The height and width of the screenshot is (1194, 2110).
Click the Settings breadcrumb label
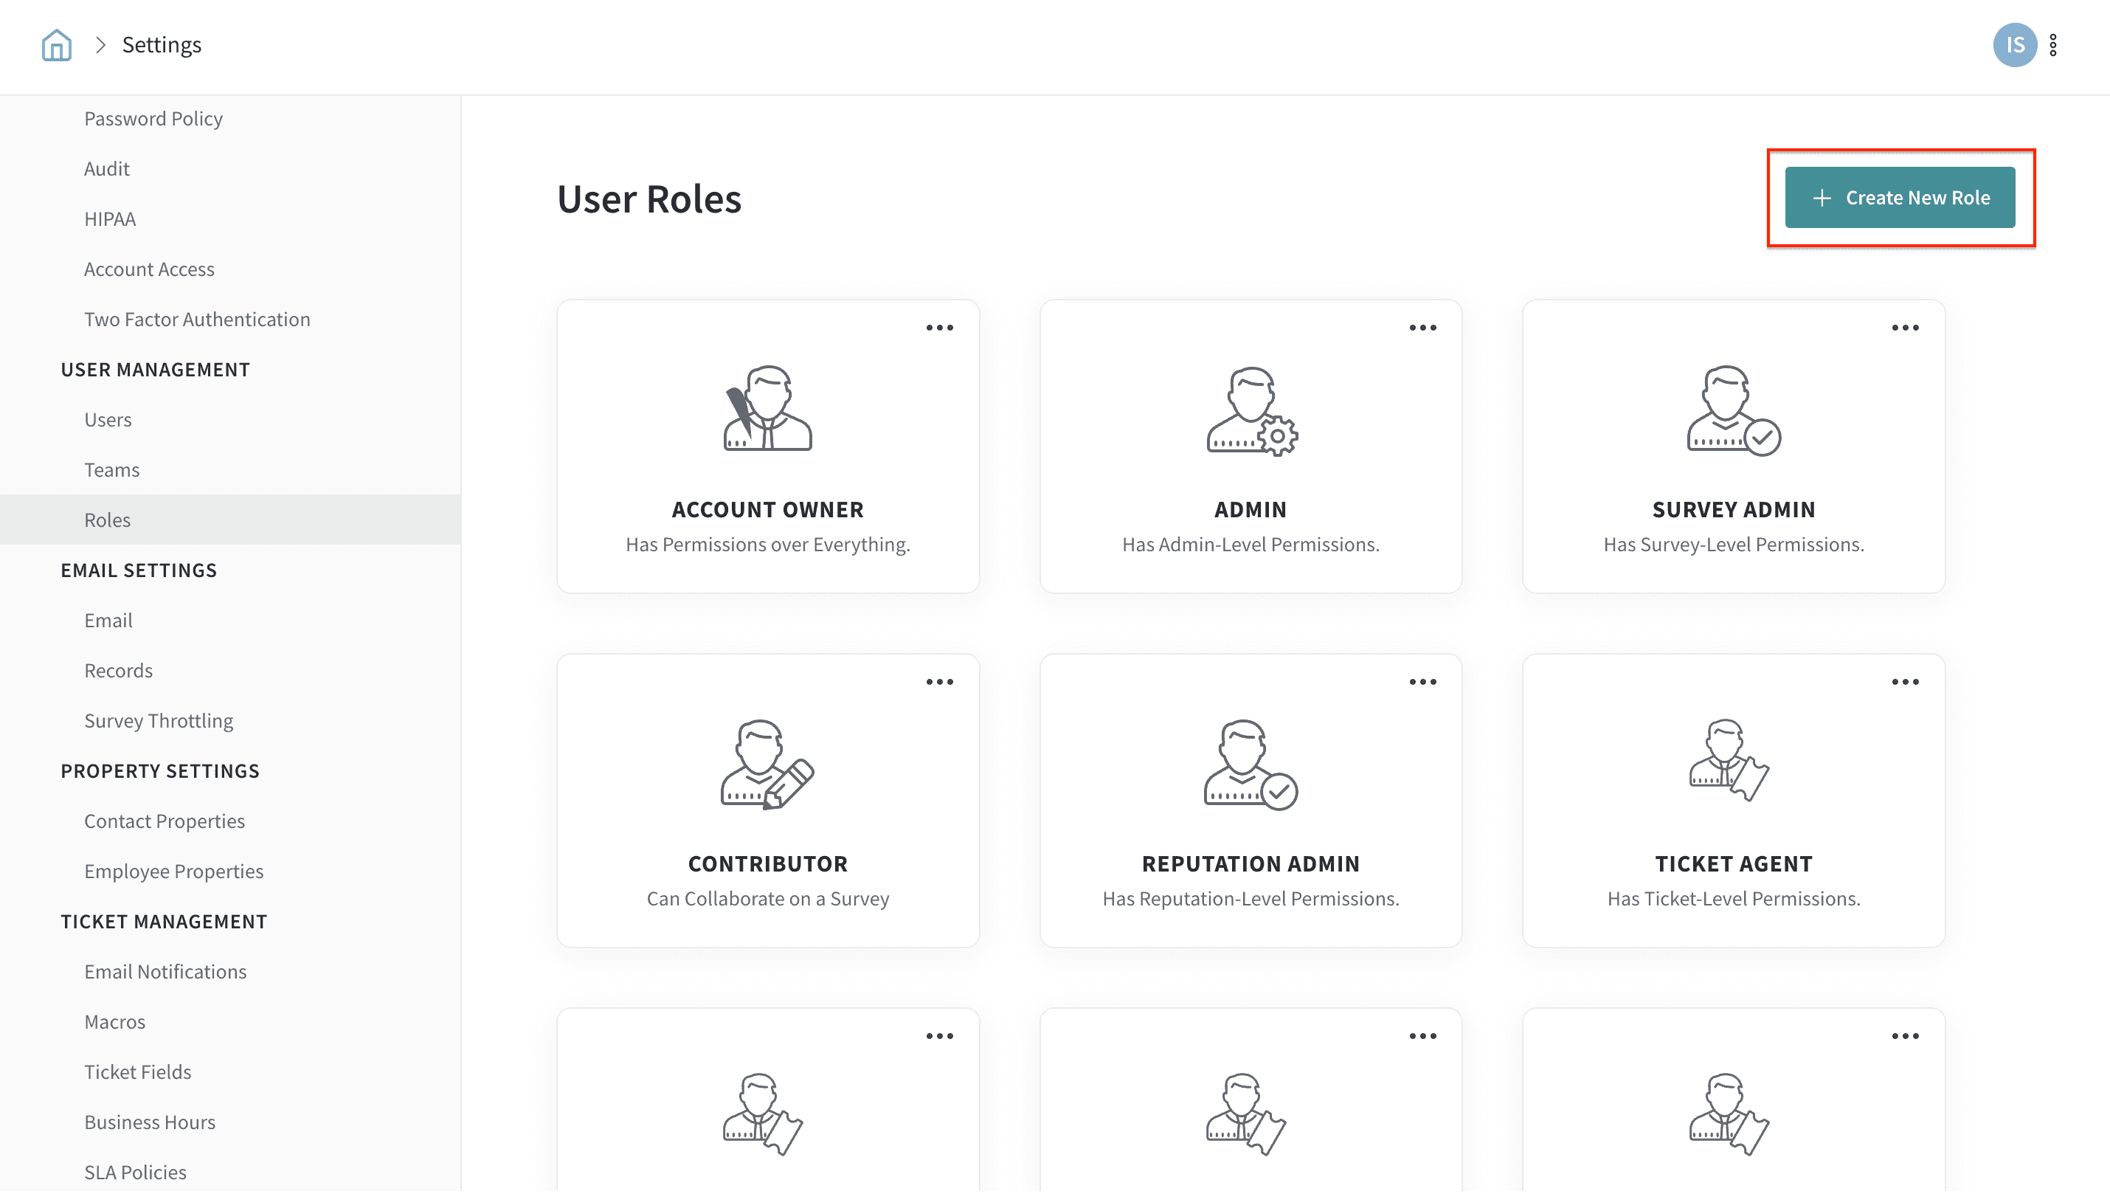click(x=162, y=45)
